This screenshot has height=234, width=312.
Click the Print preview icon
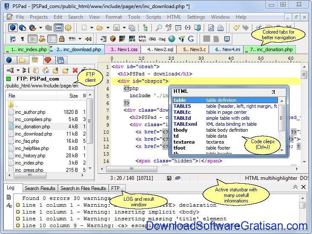point(211,28)
